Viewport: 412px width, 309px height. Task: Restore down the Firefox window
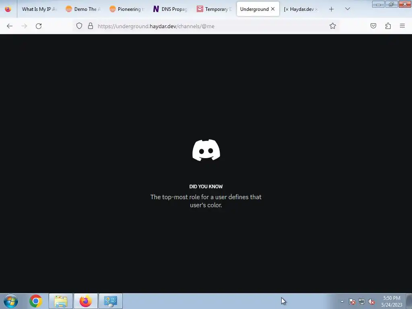click(391, 4)
